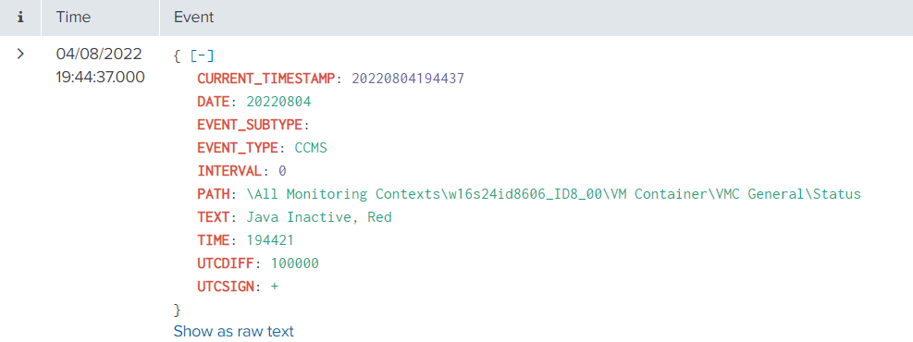Collapse the JSON with [-] toggle
Viewport: 913px width, 342px height.
point(202,55)
